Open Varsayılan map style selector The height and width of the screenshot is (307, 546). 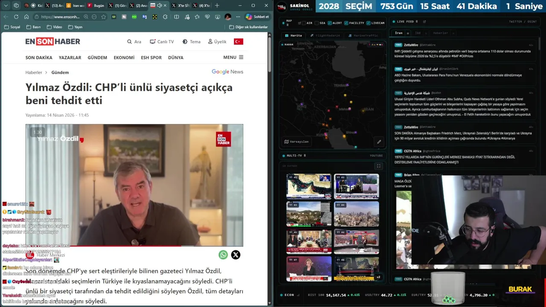click(296, 142)
